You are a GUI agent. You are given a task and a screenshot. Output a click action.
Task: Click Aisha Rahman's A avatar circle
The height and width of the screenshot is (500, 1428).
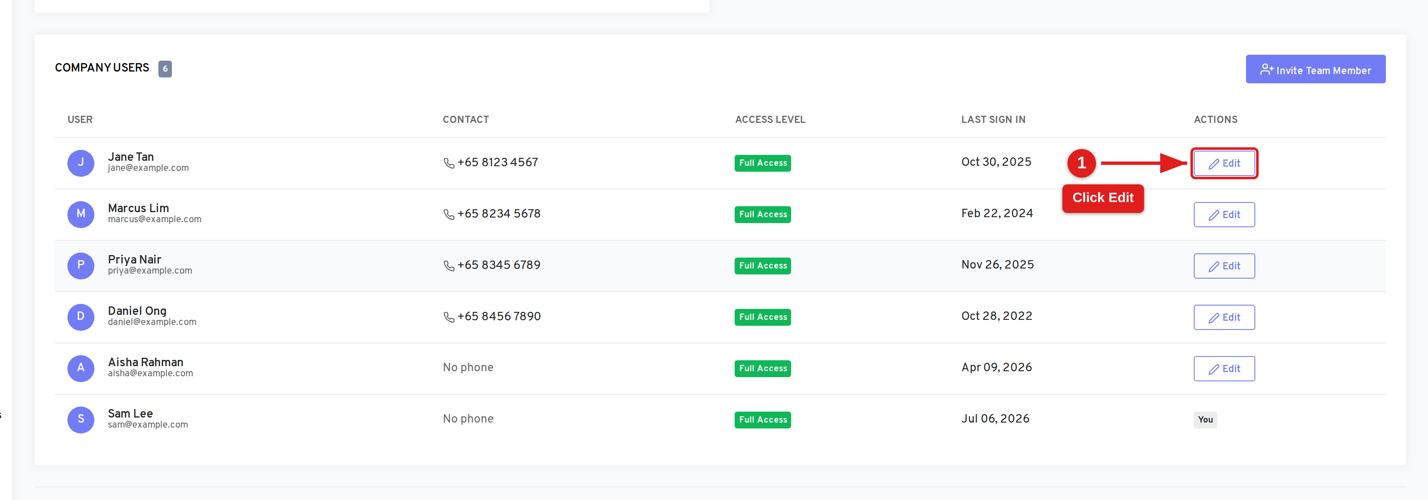(81, 368)
